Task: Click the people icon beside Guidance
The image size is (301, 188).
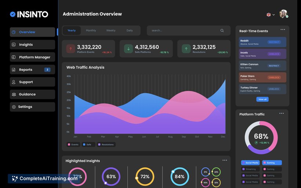Action: (14, 94)
